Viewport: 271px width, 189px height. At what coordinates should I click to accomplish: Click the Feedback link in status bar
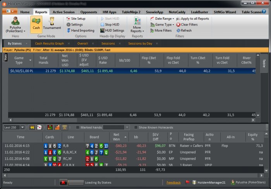pos(173,182)
